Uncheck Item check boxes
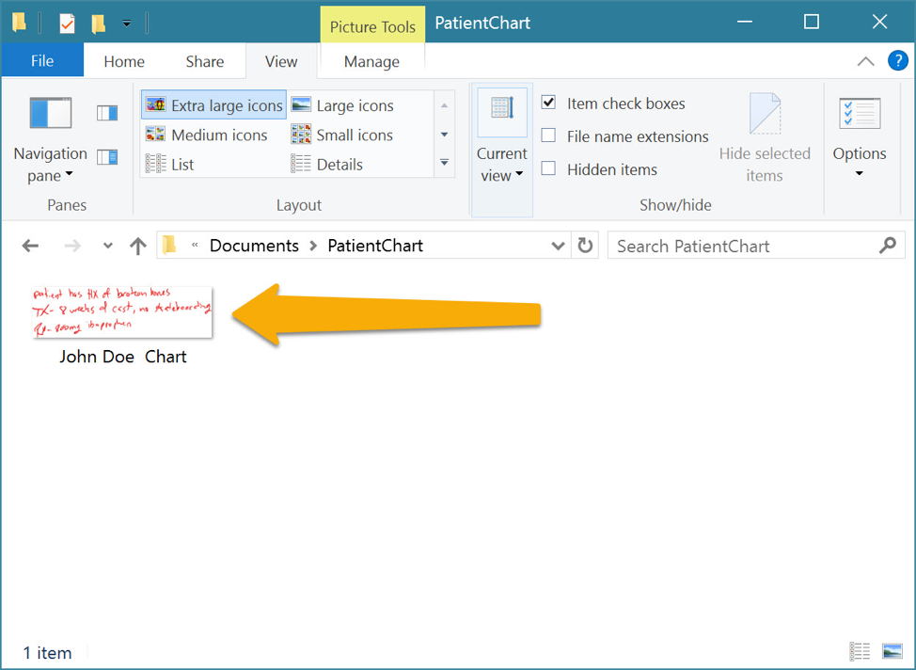The height and width of the screenshot is (670, 916). 548,103
